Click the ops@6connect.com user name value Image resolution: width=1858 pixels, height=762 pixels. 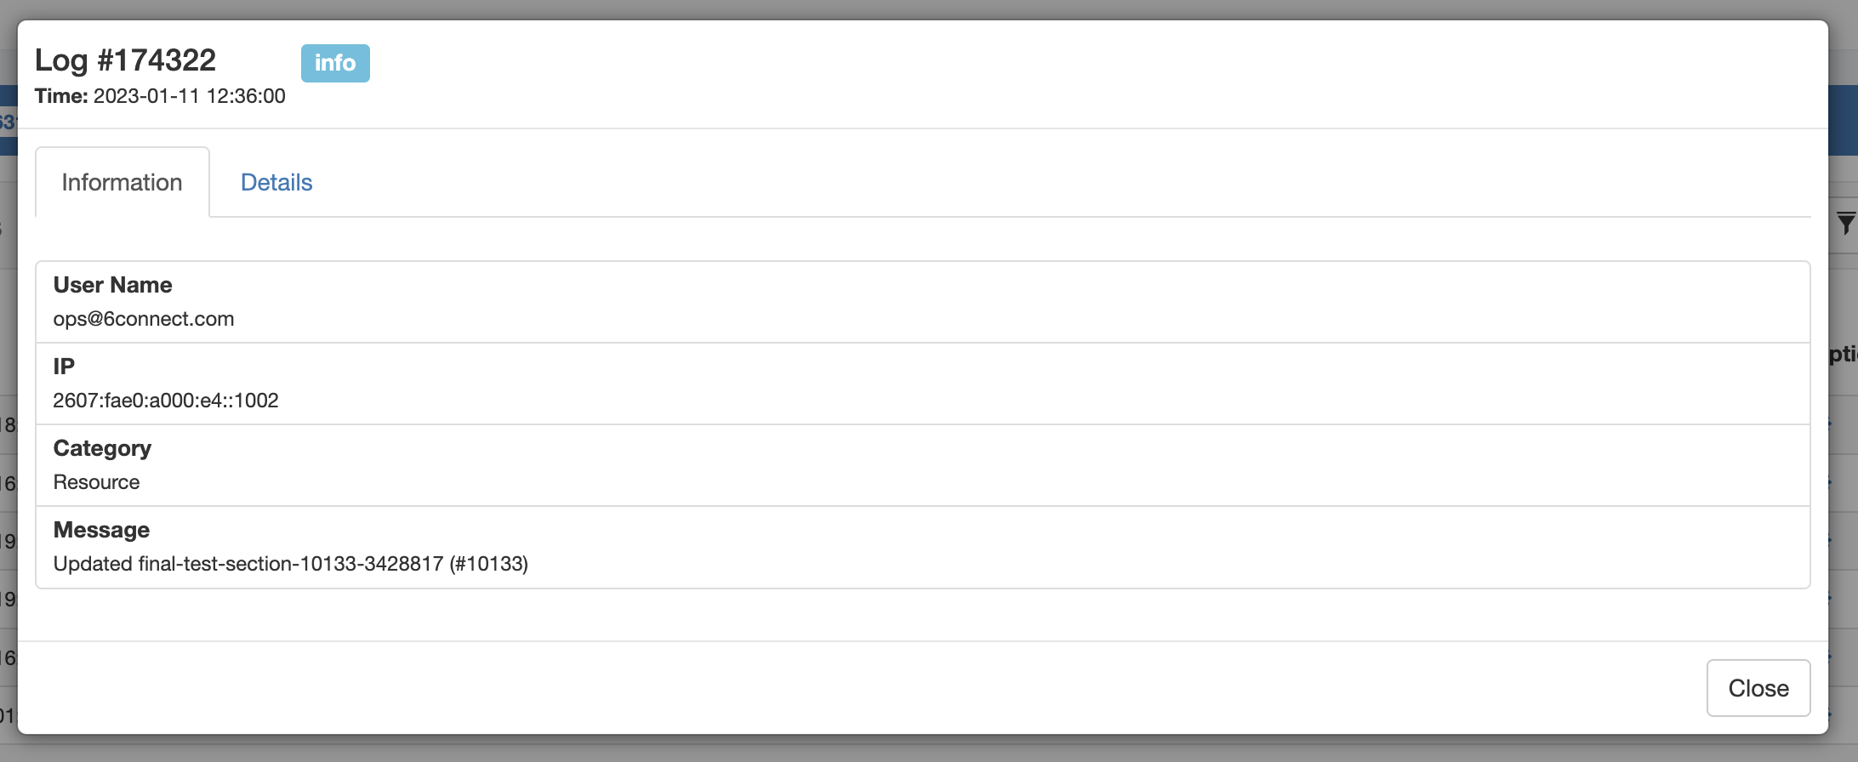144,319
